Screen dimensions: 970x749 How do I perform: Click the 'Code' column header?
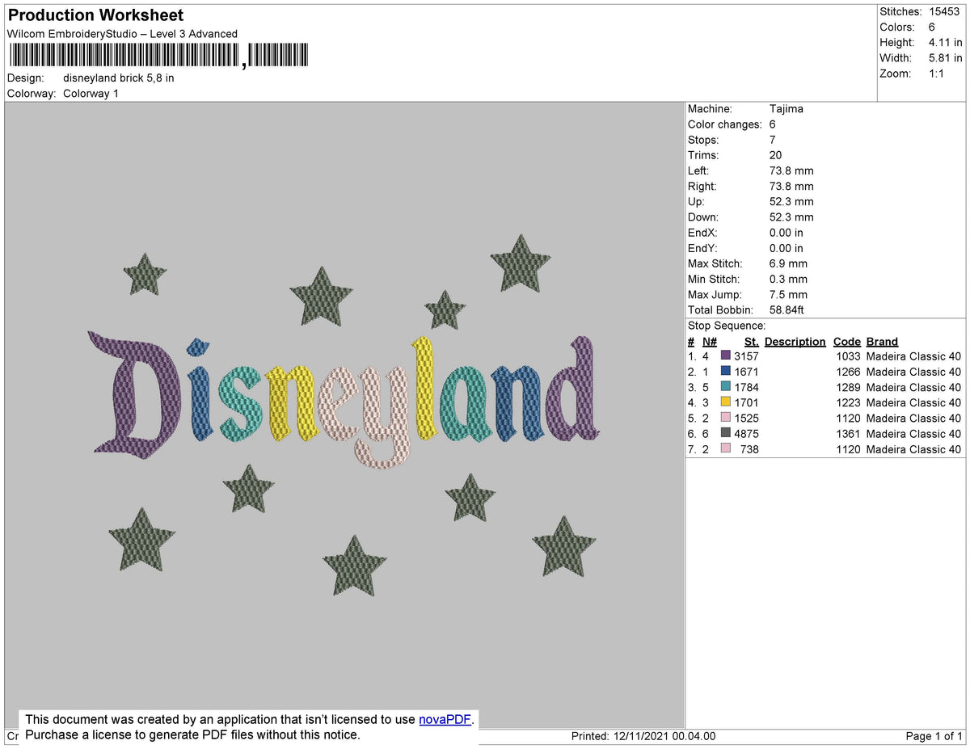coord(847,342)
